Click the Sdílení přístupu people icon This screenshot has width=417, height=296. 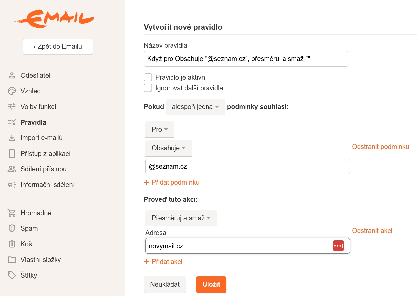(x=12, y=169)
